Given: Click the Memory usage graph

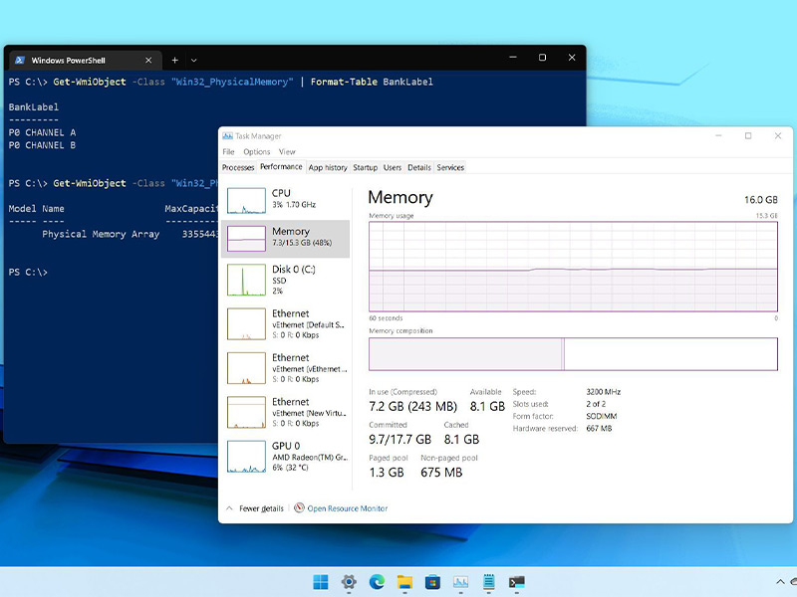Looking at the screenshot, I should 574,267.
